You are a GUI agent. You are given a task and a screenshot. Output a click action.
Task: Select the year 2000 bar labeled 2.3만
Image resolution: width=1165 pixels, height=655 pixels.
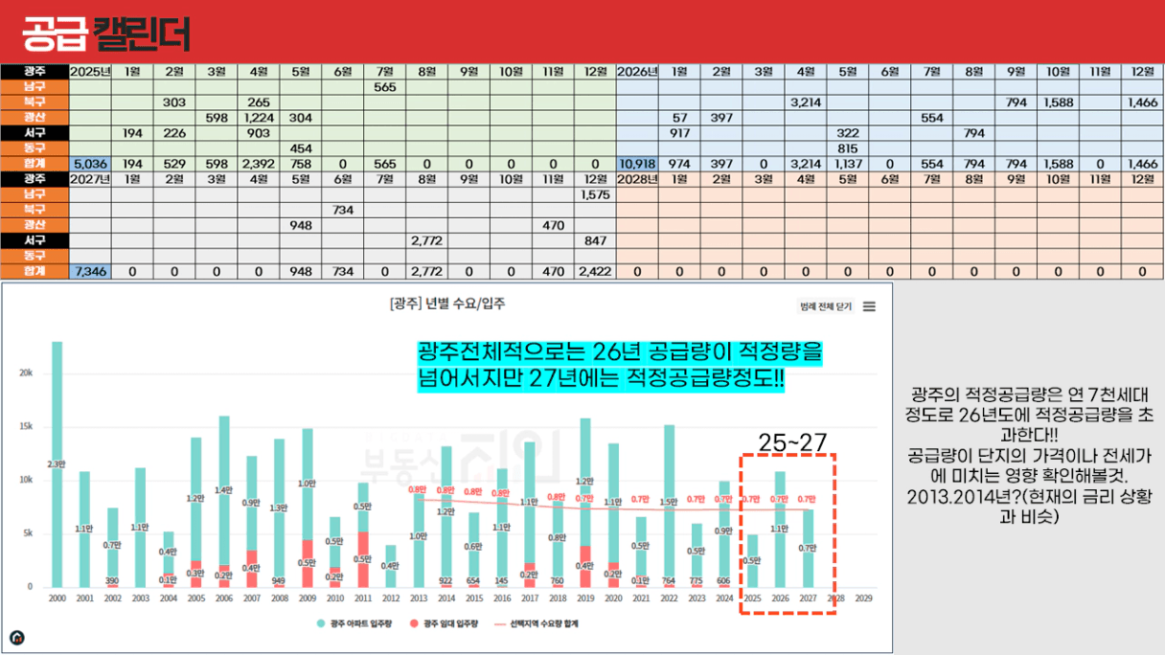pyautogui.click(x=57, y=463)
